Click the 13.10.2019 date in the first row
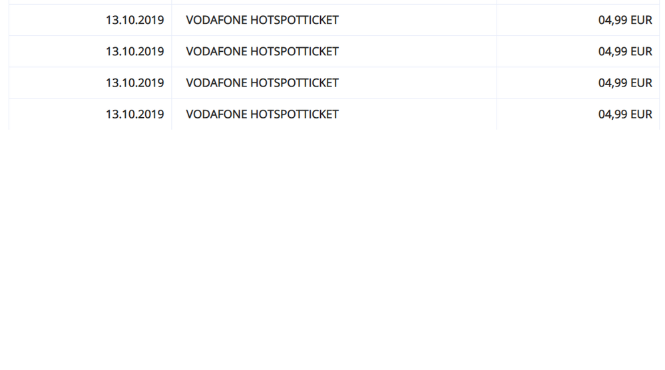This screenshot has width=665, height=370. (134, 20)
